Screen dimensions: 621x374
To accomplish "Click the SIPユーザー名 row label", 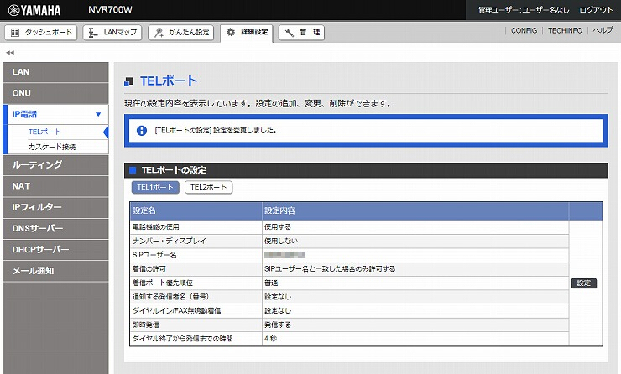I will tap(154, 255).
